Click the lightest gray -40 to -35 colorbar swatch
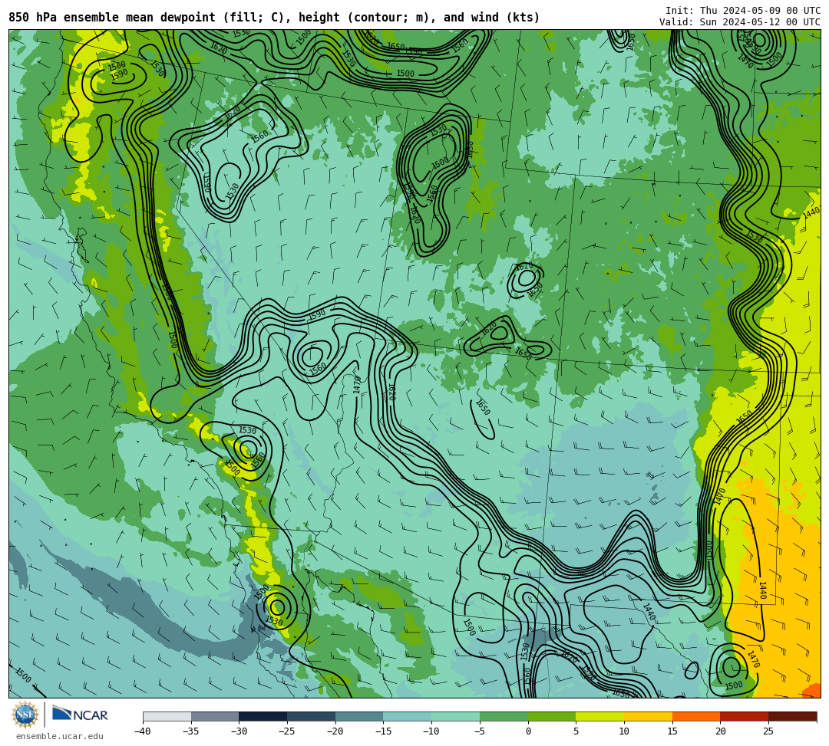 pos(167,716)
